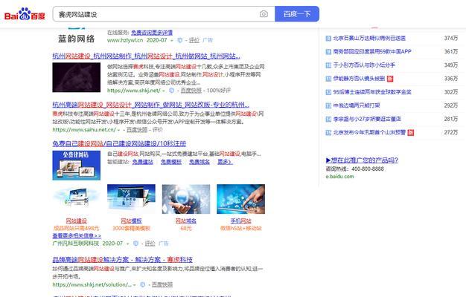Open the 免费模板 sublink
466x297 pixels.
[171, 162]
